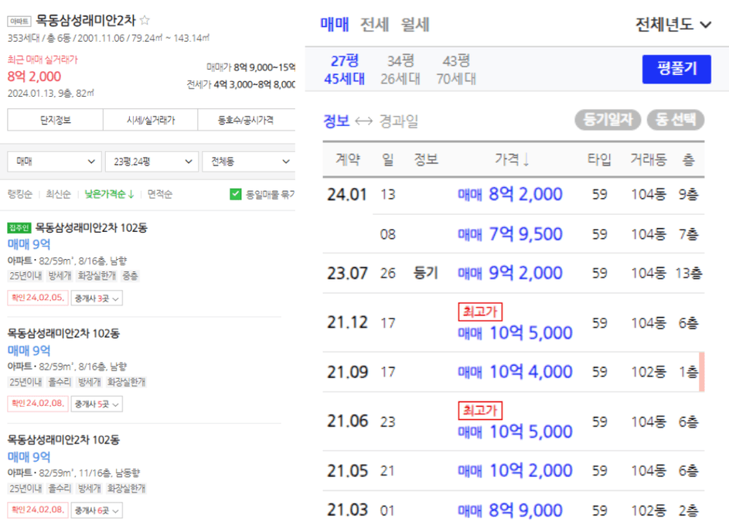Select the 27평 45세대 size tab
This screenshot has width=729, height=532.
(345, 70)
